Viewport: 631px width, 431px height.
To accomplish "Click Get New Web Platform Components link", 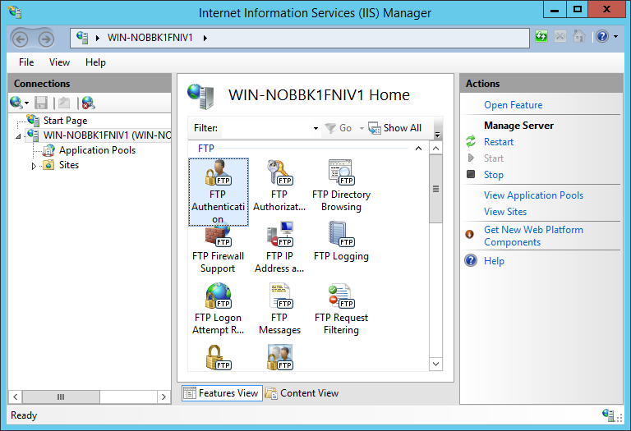I will click(x=533, y=236).
